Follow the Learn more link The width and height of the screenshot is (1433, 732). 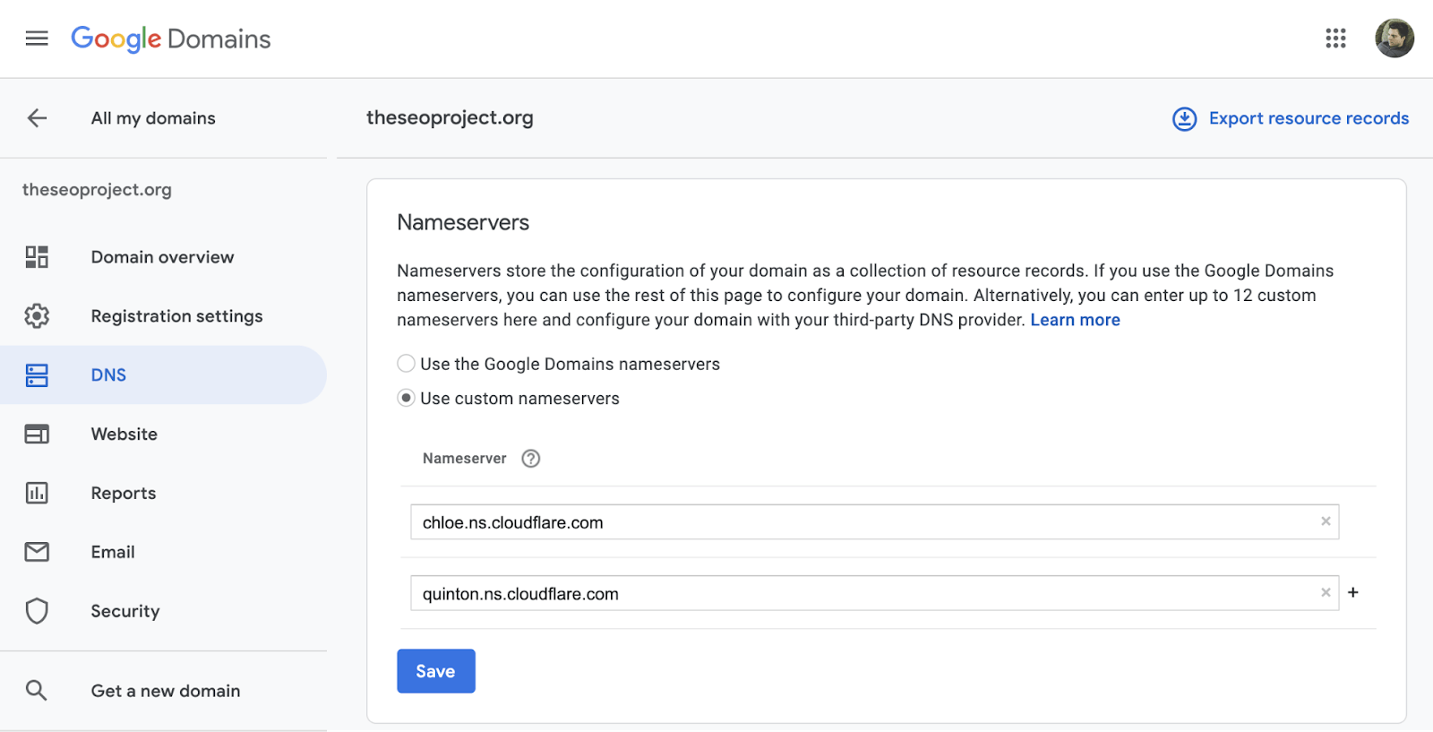(1075, 320)
